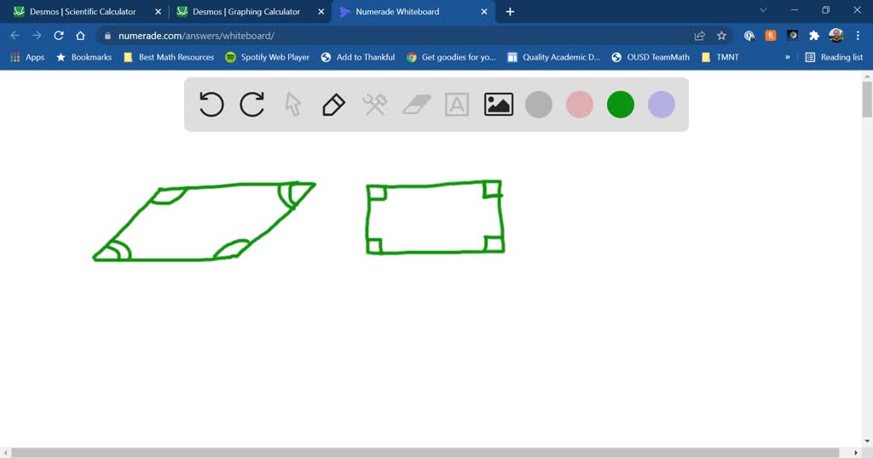Go forward to next page

[37, 36]
